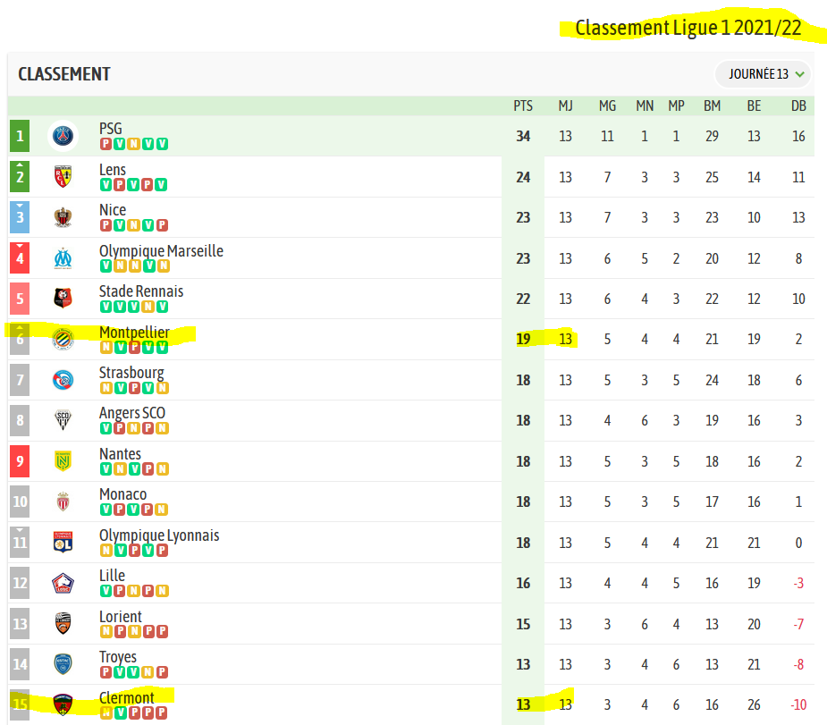Sort by PTS column header
The width and height of the screenshot is (827, 725).
523,106
